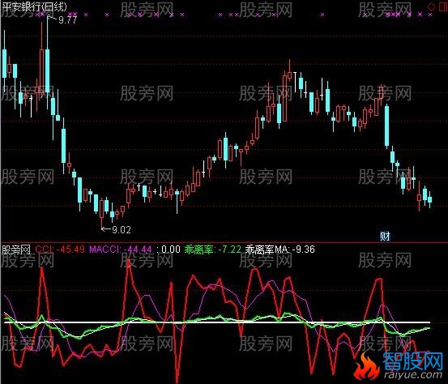Click the 9.02 low price label
Image resolution: width=448 pixels, height=384 pixels.
(x=122, y=229)
